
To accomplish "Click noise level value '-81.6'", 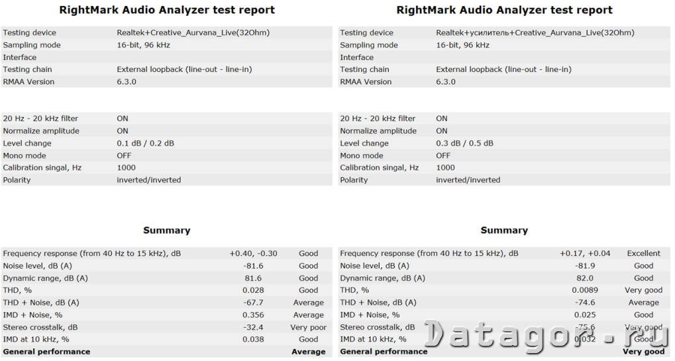I will pyautogui.click(x=253, y=266).
